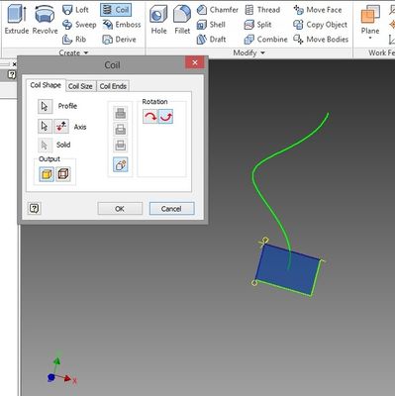The image size is (395, 396).
Task: Choose the Draft command
Action: [211, 40]
